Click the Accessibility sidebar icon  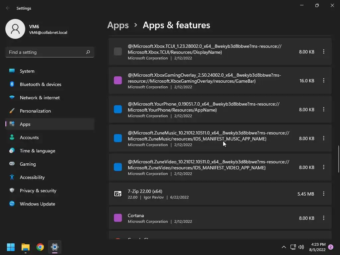12,177
